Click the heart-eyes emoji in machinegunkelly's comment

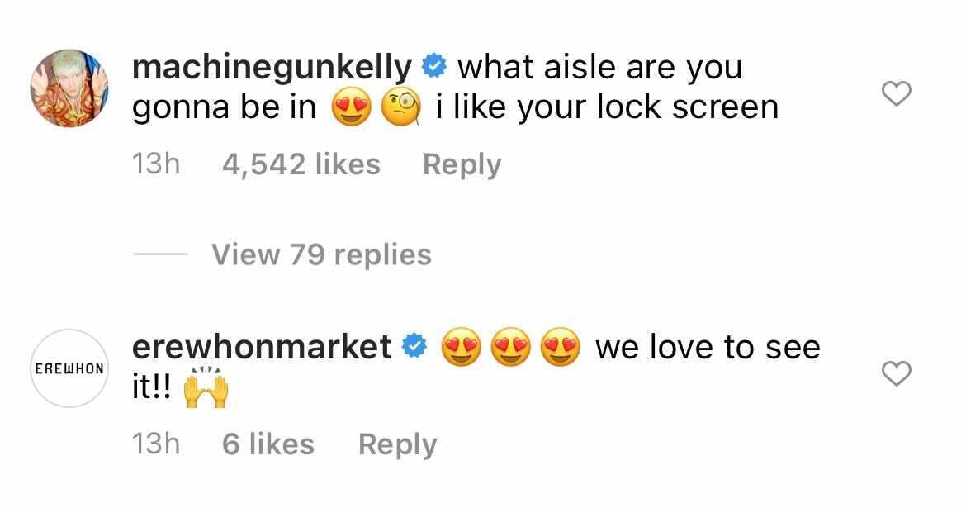pyautogui.click(x=353, y=107)
